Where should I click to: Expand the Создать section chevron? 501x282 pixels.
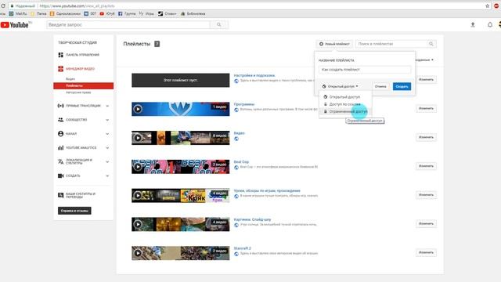point(107,175)
